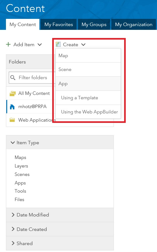Choose Map from the Create menu
The height and width of the screenshot is (252, 157).
(x=88, y=56)
